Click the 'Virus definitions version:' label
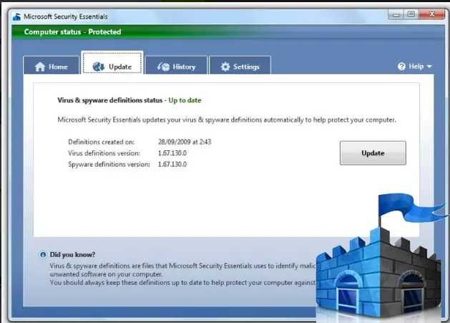Viewport: 450px width, 323px height. coord(104,153)
